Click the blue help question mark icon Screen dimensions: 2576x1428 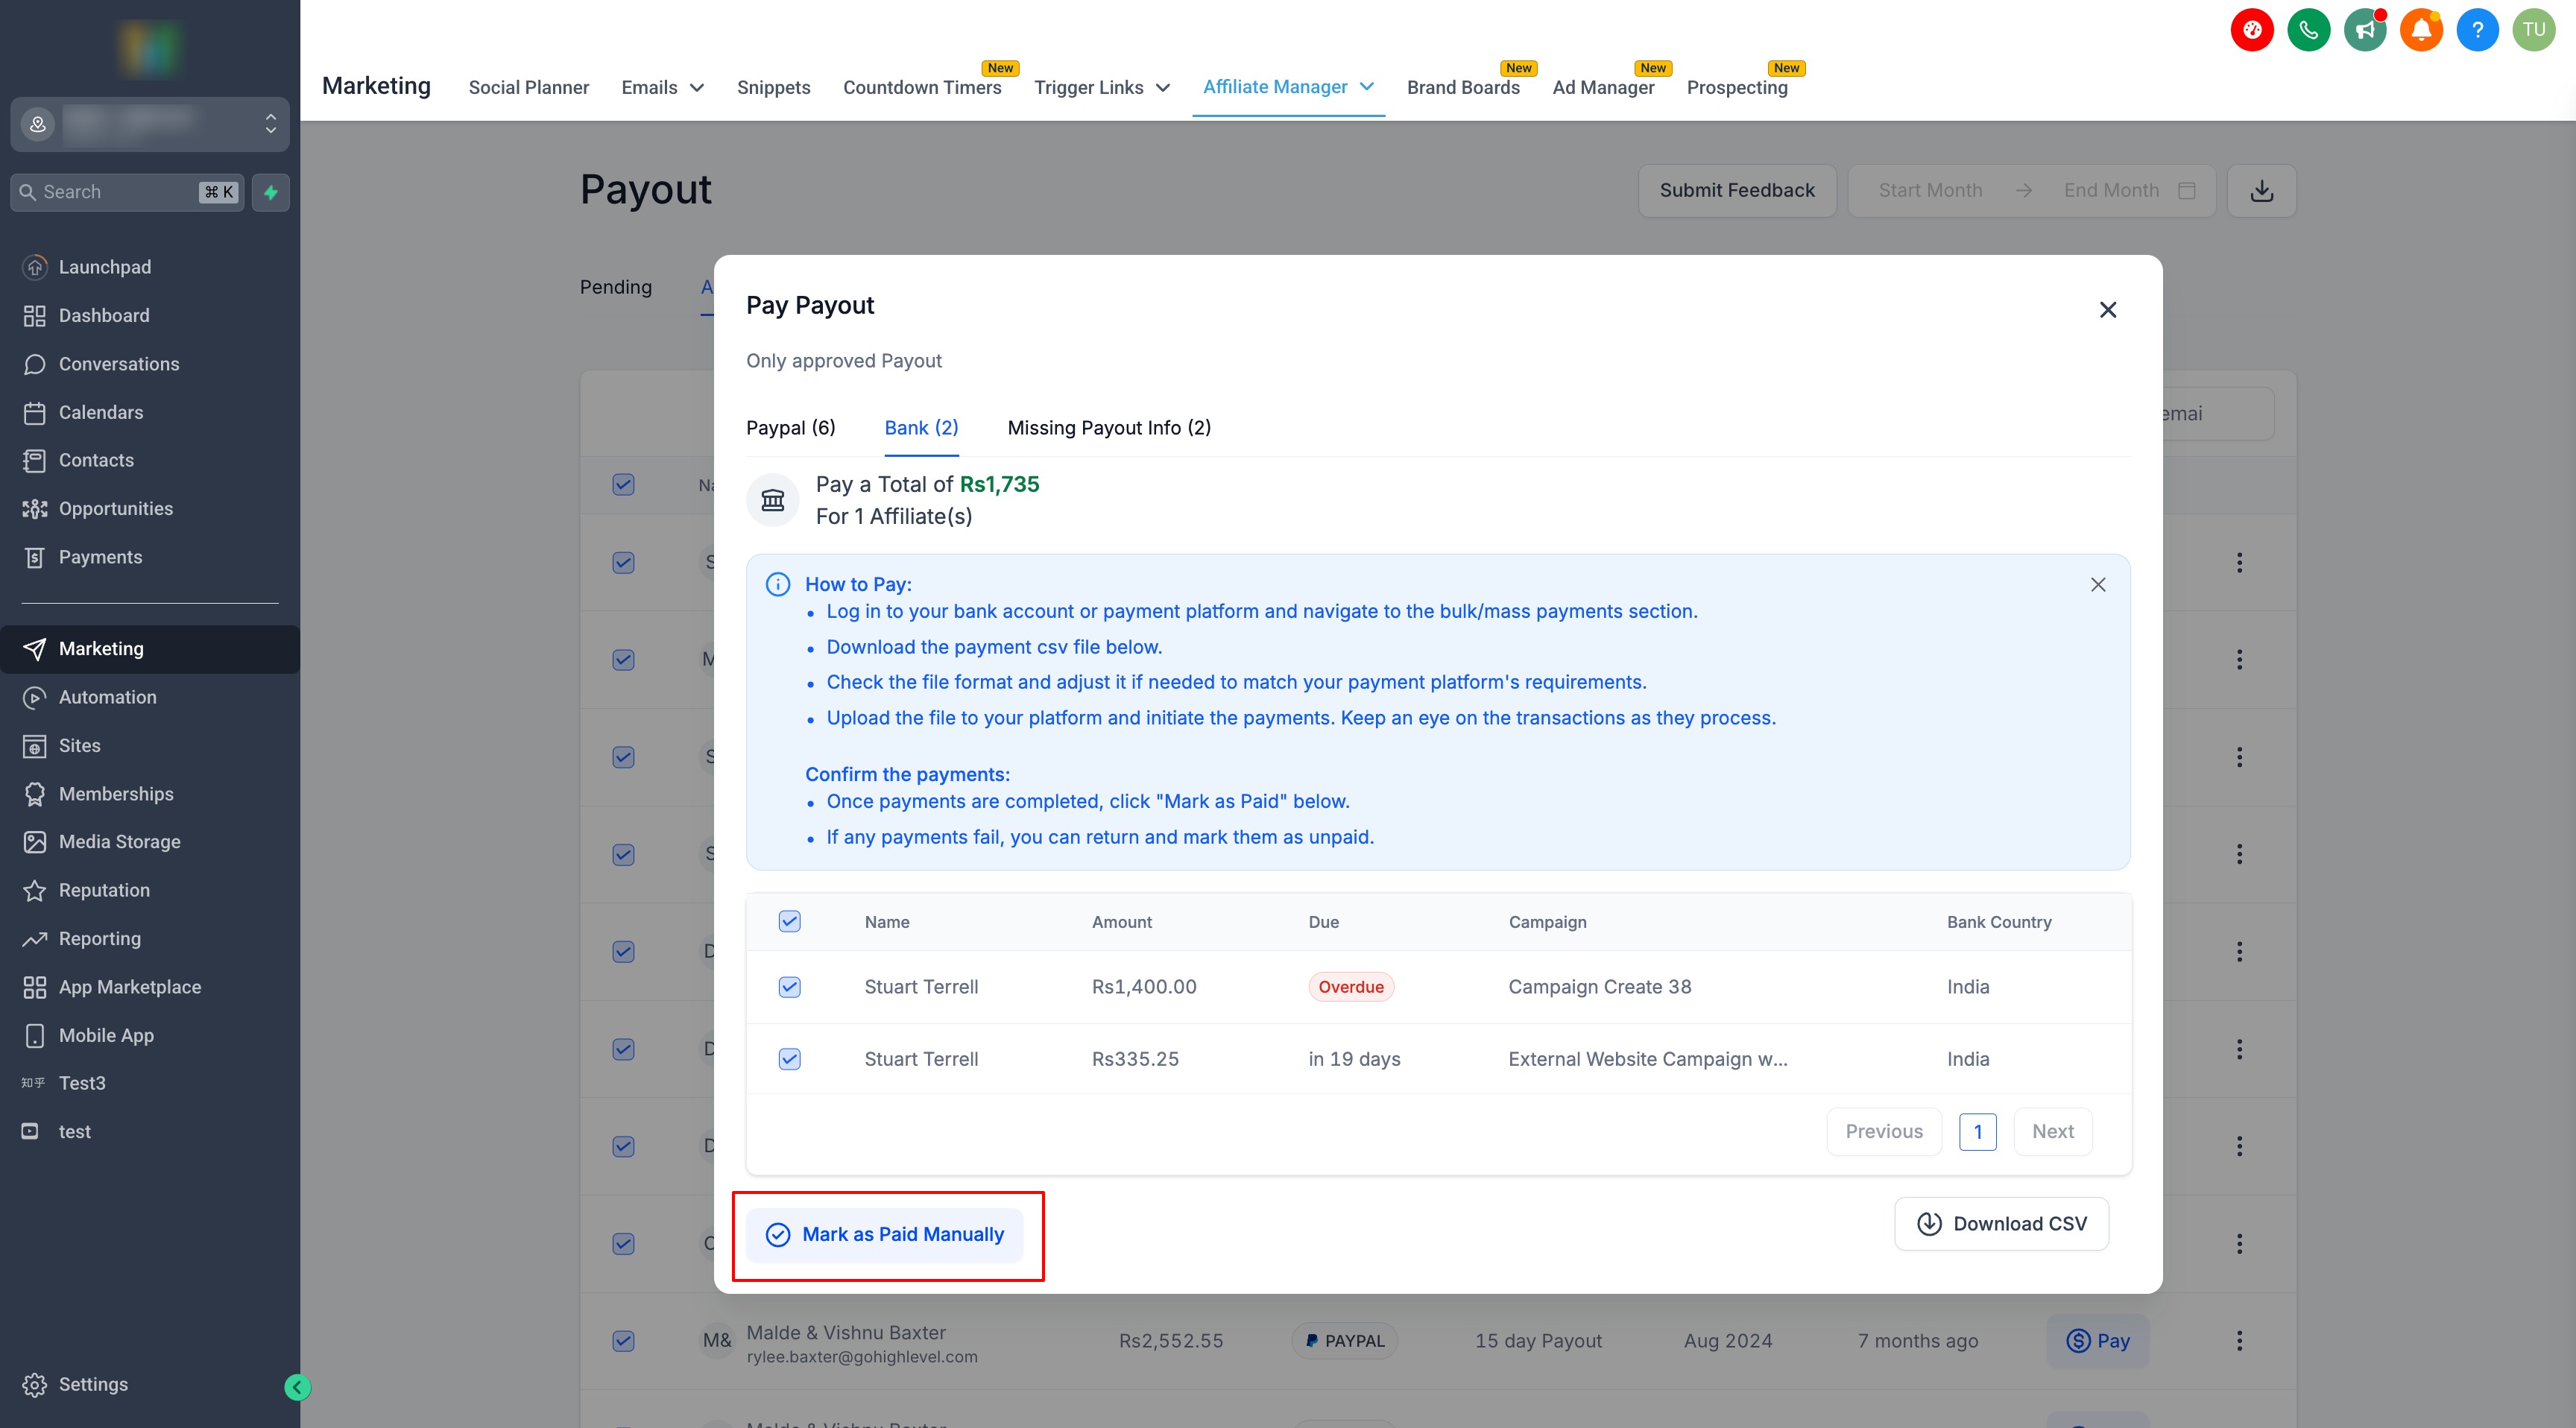2477,30
